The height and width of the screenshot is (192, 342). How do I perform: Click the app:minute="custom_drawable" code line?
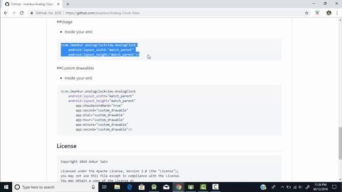[x=102, y=125]
